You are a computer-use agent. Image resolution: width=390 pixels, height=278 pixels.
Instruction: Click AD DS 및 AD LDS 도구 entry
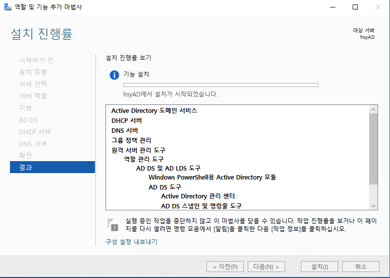(x=168, y=168)
